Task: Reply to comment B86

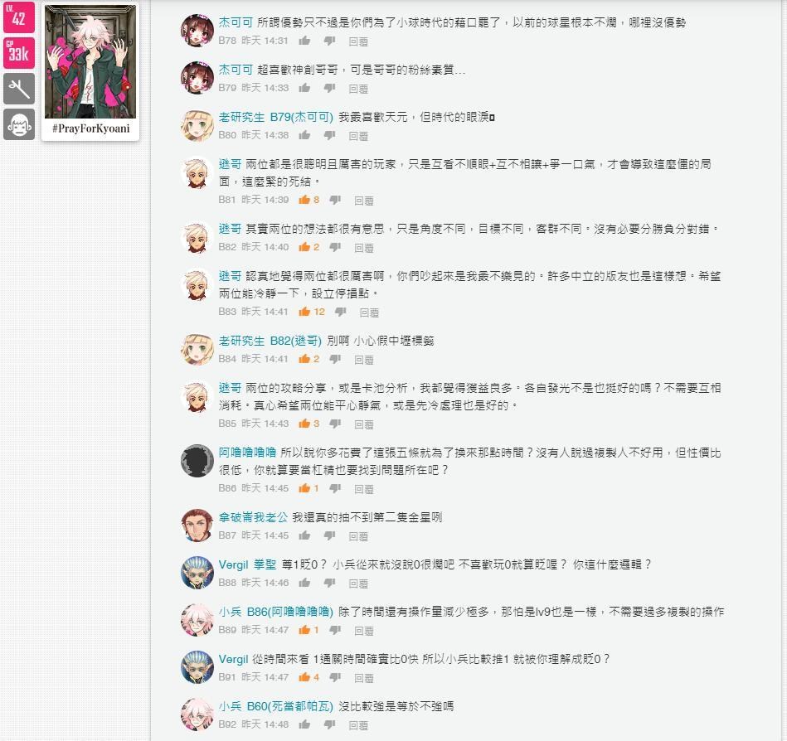Action: coord(364,489)
